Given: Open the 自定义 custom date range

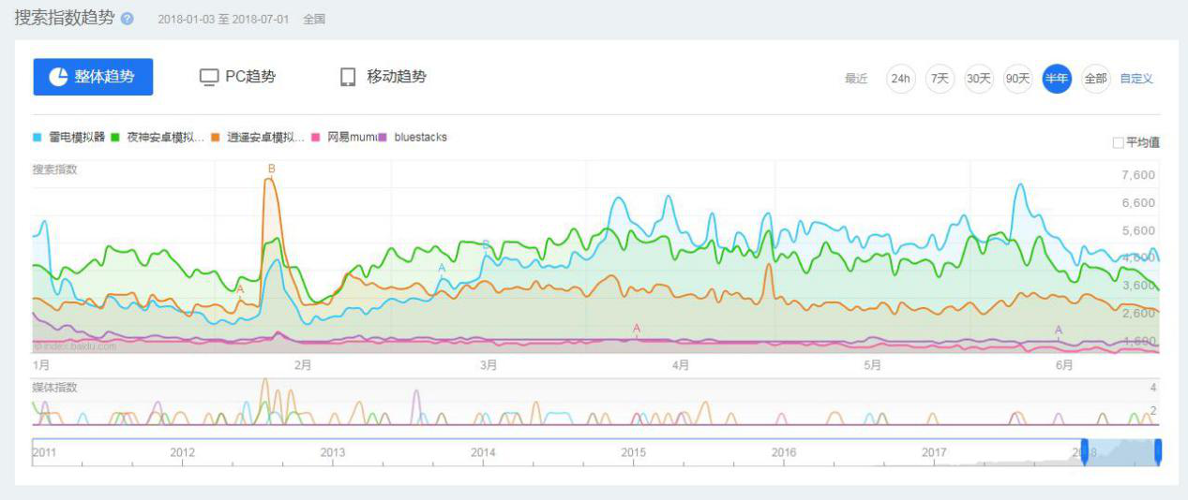Looking at the screenshot, I should [x=1136, y=79].
